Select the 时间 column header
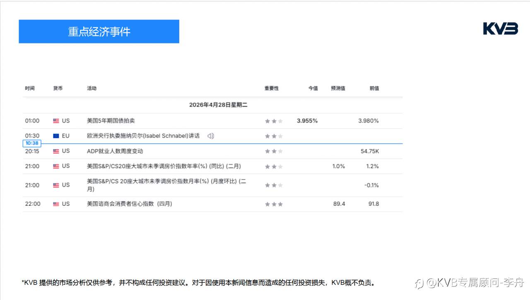530x300 pixels. 30,88
